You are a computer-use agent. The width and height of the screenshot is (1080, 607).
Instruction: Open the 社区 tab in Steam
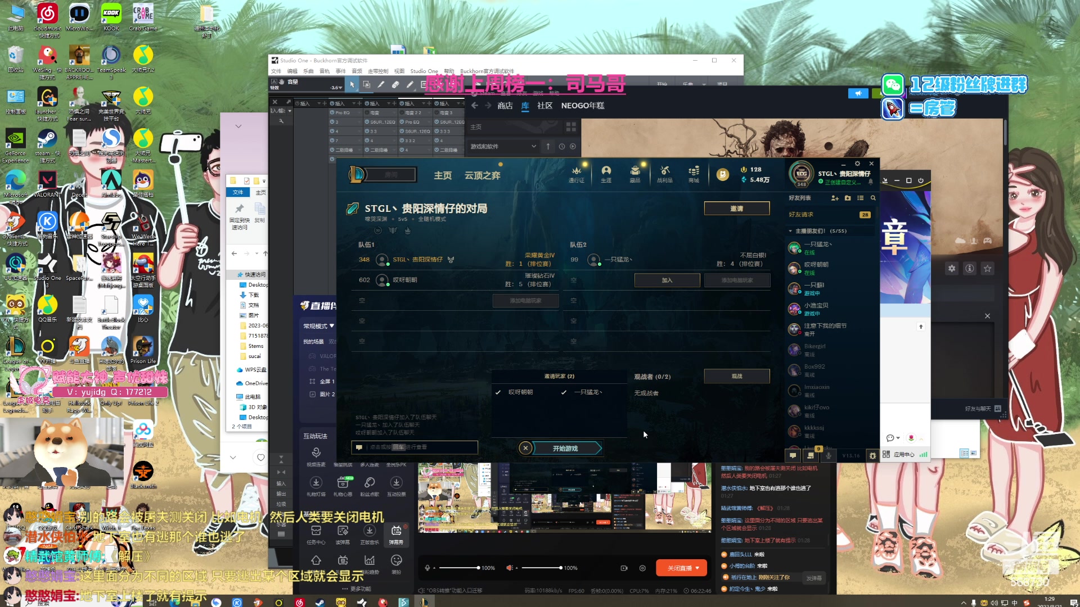(544, 106)
